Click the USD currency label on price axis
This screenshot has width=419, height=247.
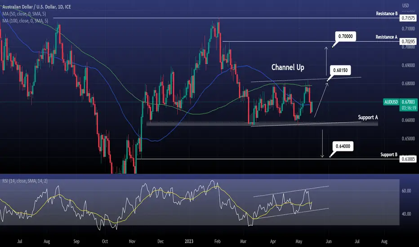tap(406, 5)
